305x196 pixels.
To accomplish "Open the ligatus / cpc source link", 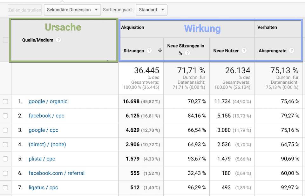I will (43, 188).
